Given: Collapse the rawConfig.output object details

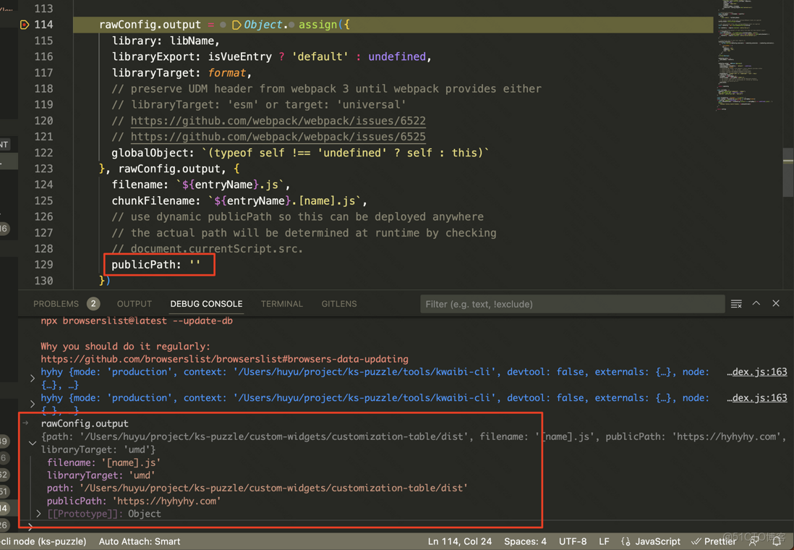Looking at the screenshot, I should (32, 443).
